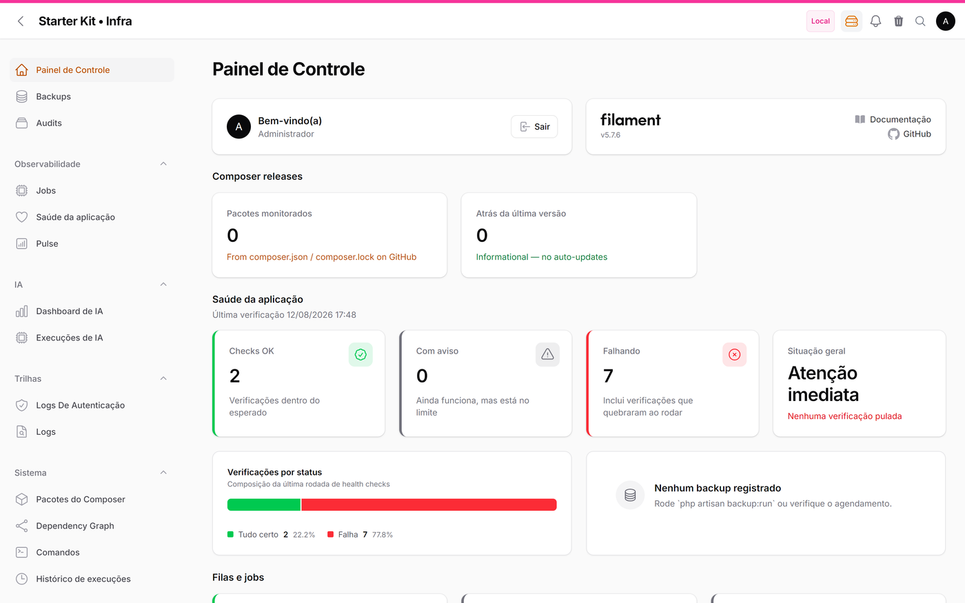Open global search magnifier icon
965x603 pixels.
click(x=920, y=21)
